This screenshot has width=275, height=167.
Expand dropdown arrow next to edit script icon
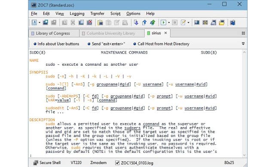pos(188,23)
